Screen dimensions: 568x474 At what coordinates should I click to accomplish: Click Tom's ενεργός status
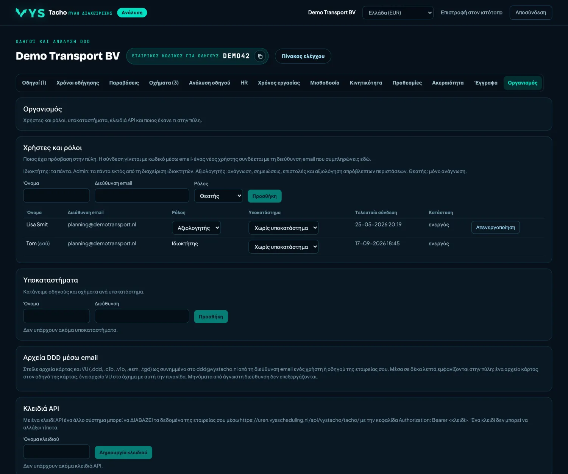click(439, 243)
